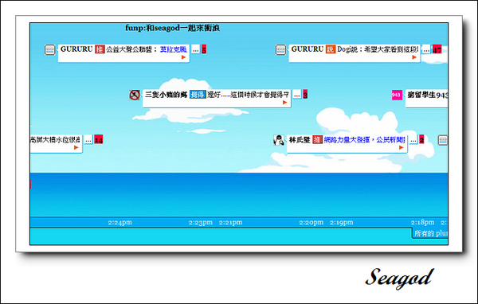Open response count 14 on the 高屏大橋 plurk

(x=99, y=140)
